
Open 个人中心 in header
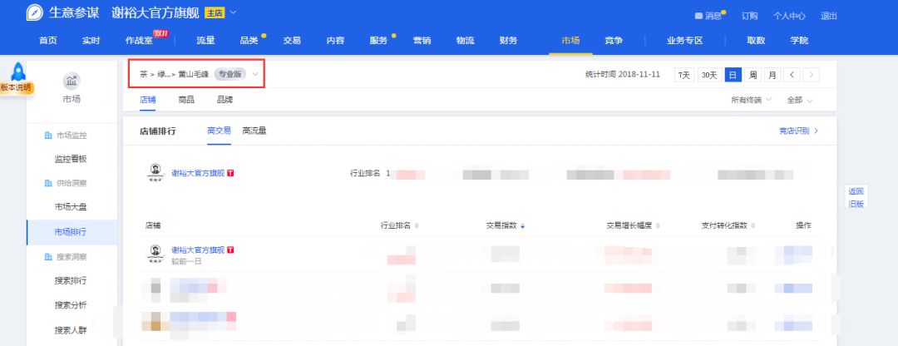[789, 16]
